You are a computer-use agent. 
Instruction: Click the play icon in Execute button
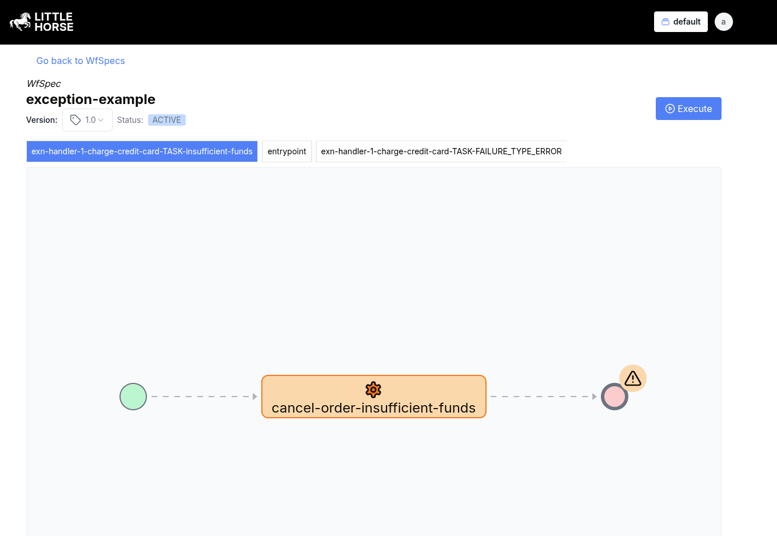[x=670, y=109]
